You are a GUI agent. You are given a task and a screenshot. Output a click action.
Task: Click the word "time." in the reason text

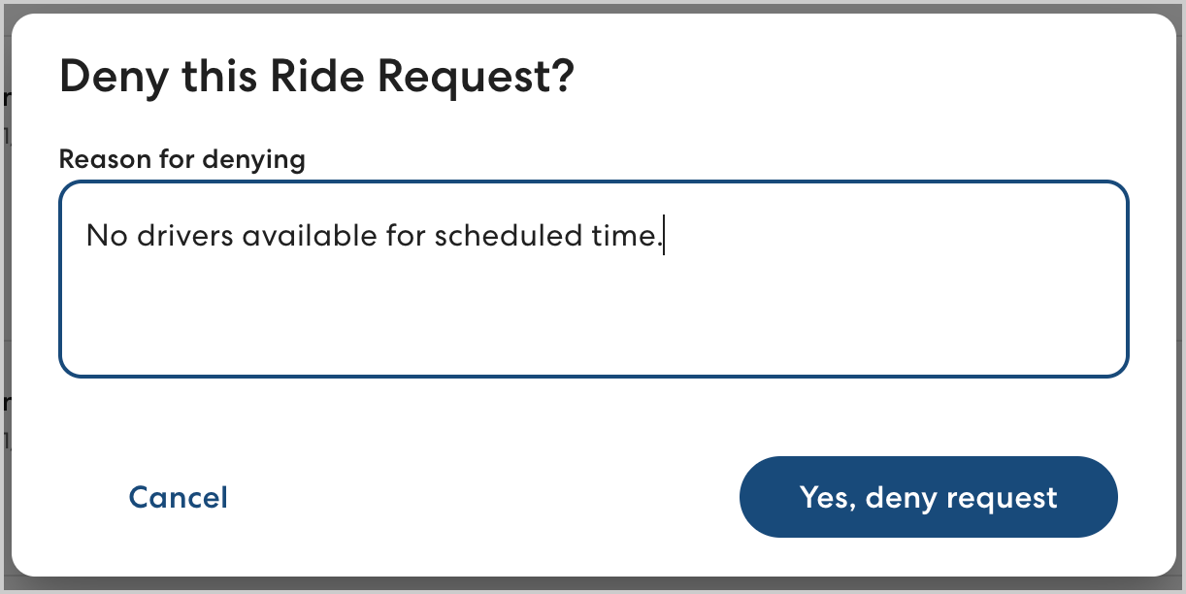click(x=624, y=236)
